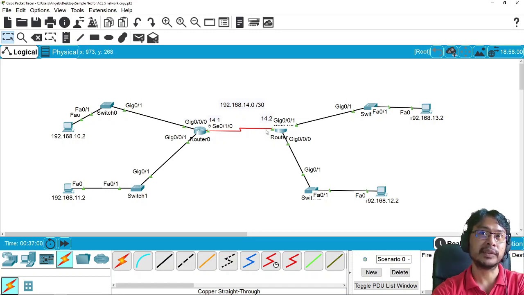The width and height of the screenshot is (524, 295).
Task: Create a new network file
Action: (8, 23)
